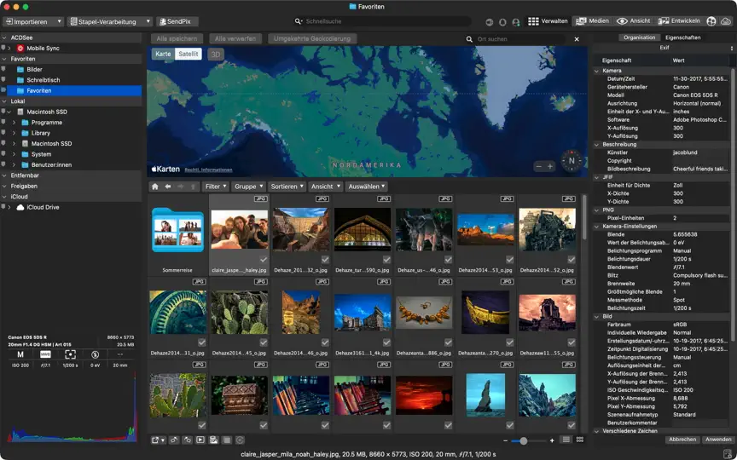Open the Filter dropdown
Viewport: 737px width, 460px height.
[216, 187]
